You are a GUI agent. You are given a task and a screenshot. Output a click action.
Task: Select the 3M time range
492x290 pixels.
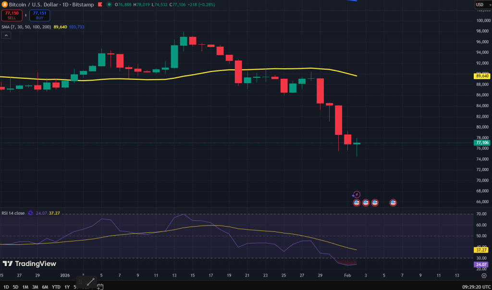point(35,287)
